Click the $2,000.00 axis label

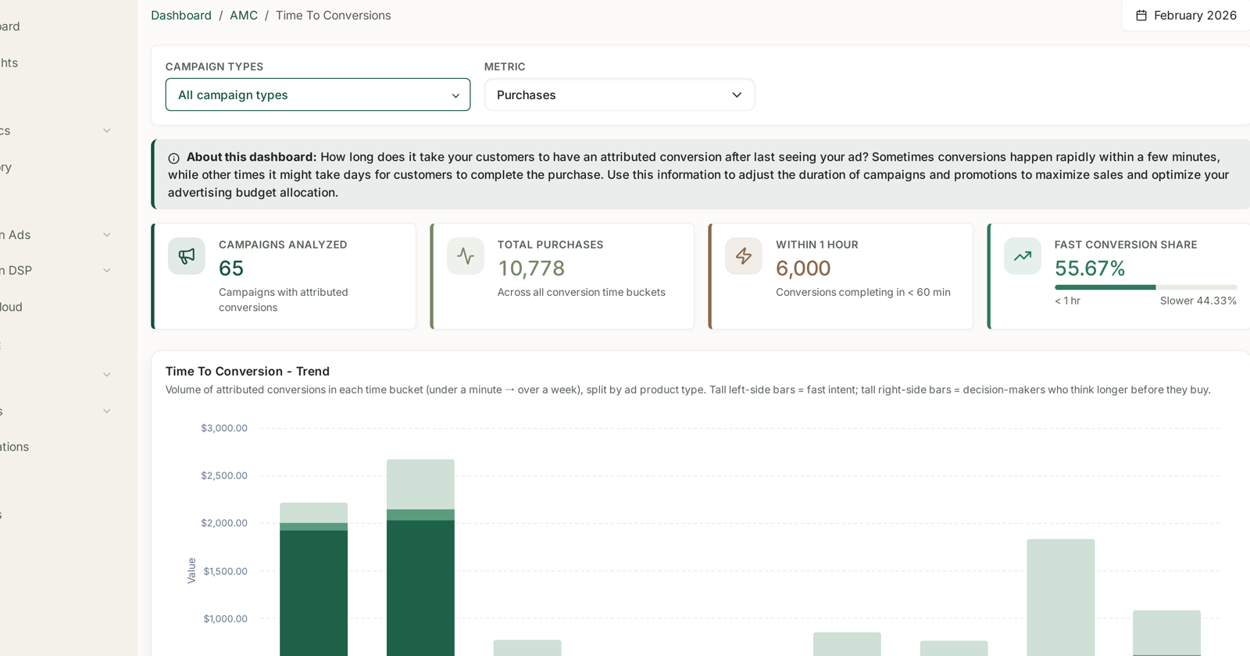coord(224,523)
